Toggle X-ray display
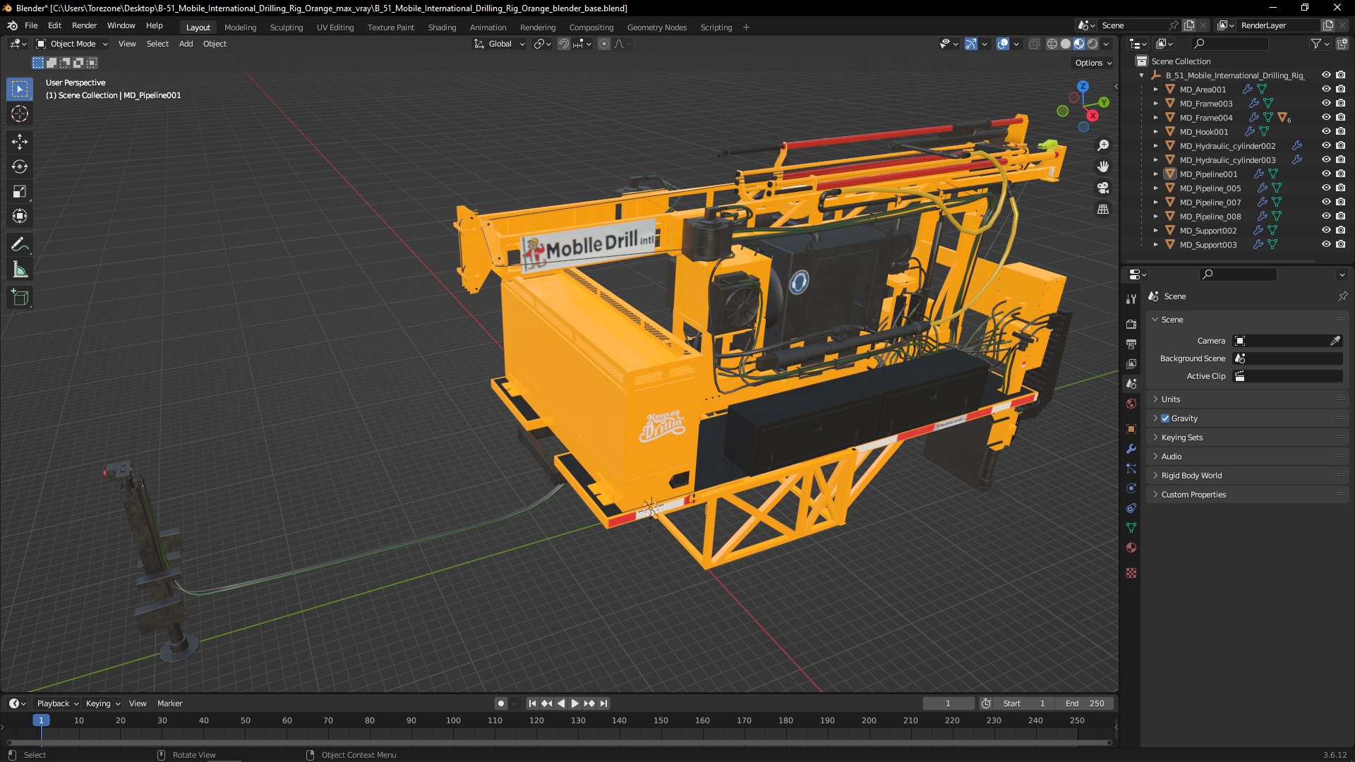Screen dimensions: 1355x762 tap(1034, 44)
